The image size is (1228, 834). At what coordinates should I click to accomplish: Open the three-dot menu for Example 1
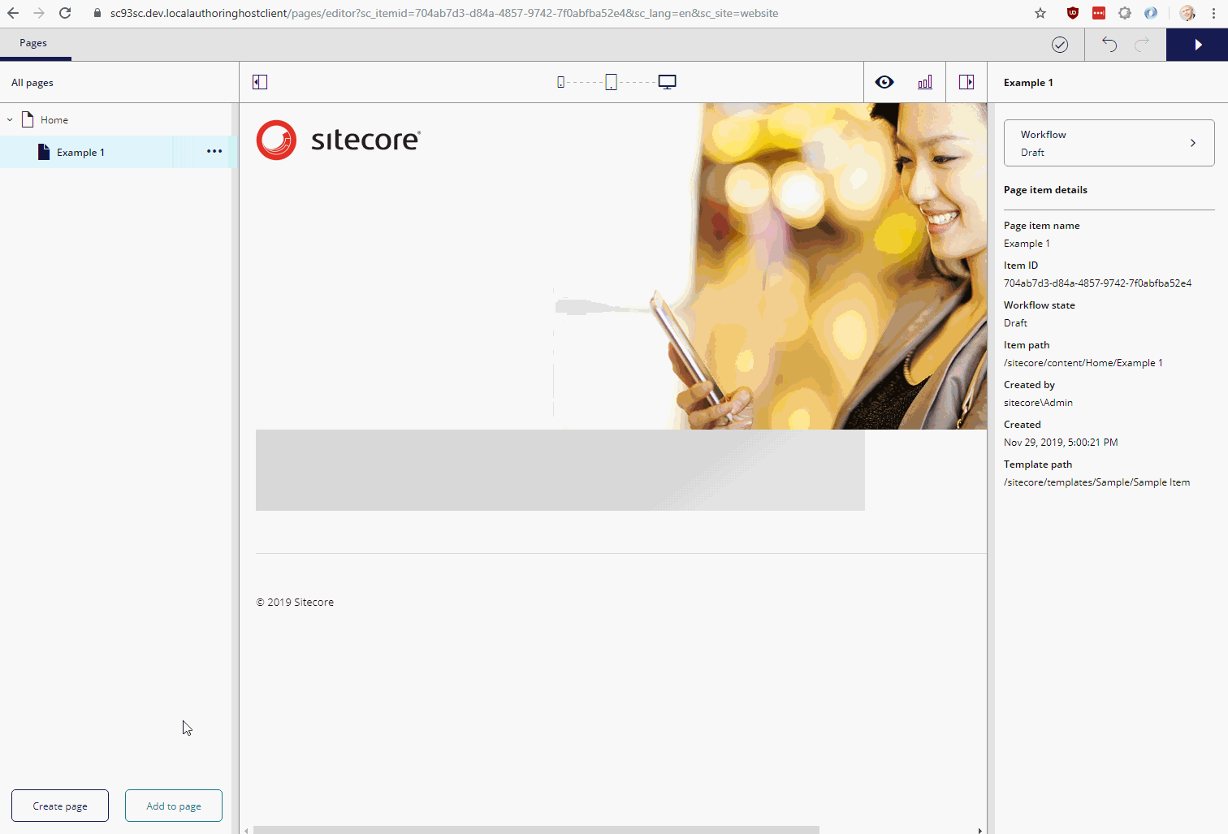(x=214, y=152)
